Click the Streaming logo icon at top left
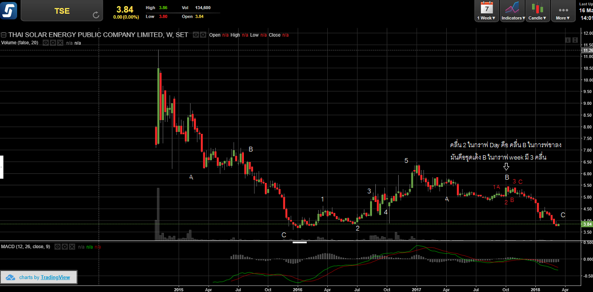593x292 pixels. [10, 10]
